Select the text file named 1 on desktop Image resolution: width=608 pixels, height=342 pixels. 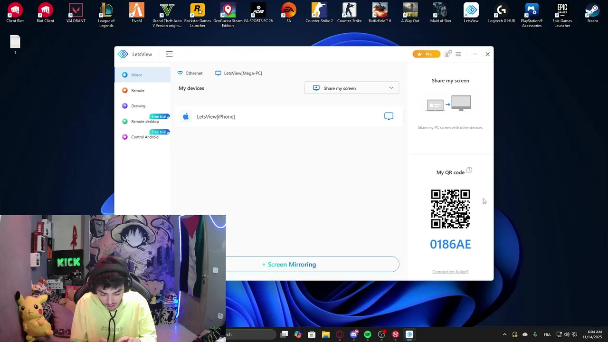tap(15, 45)
